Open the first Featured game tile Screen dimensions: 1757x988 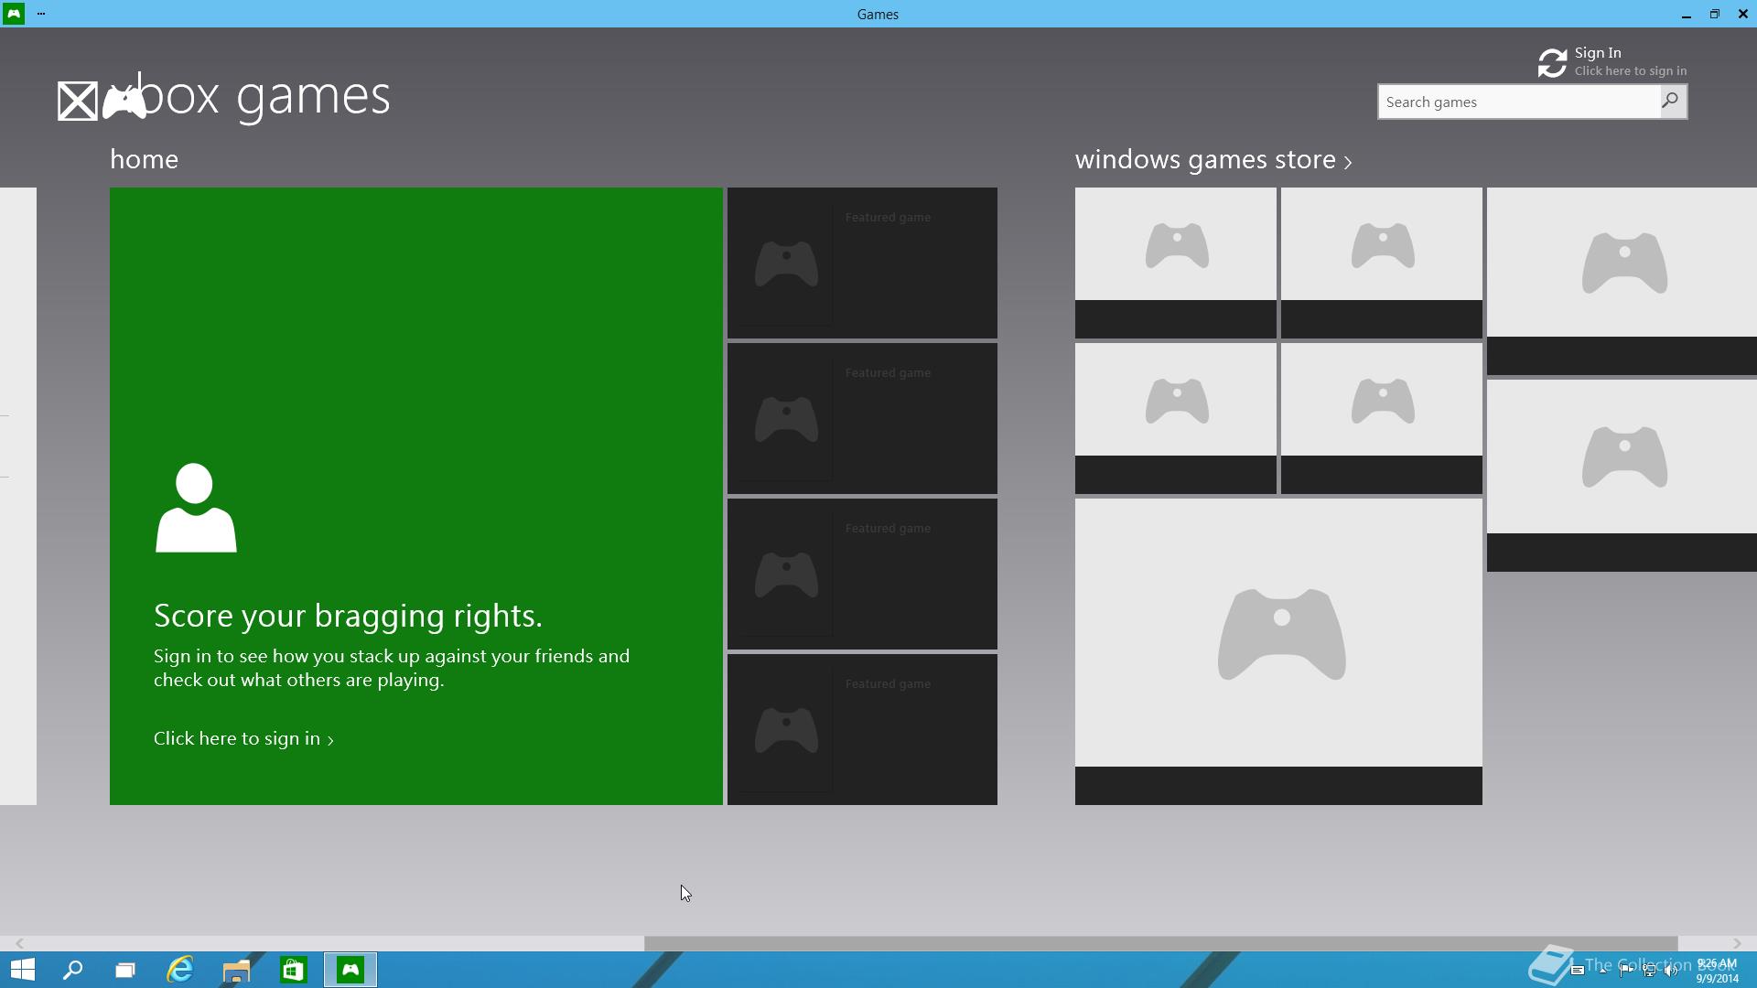coord(862,263)
